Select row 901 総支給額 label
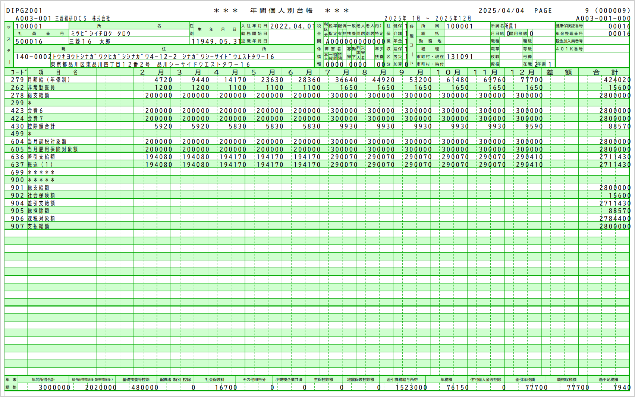 (38, 188)
